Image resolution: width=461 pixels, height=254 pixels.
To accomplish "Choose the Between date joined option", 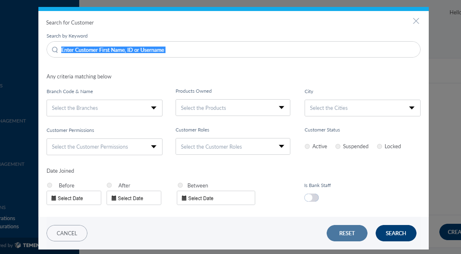I will pos(180,185).
